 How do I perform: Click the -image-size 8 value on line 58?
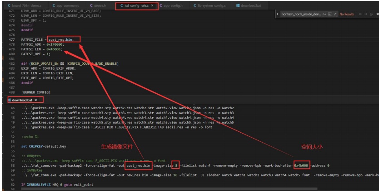click(x=176, y=165)
